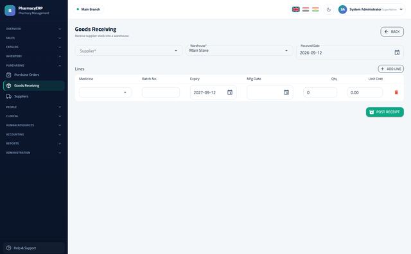
Task: Select the third language flag icon
Action: (315, 10)
